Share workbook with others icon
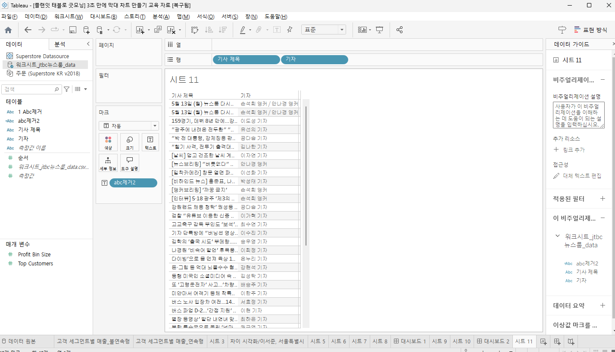This screenshot has height=352, width=615. coord(400,30)
